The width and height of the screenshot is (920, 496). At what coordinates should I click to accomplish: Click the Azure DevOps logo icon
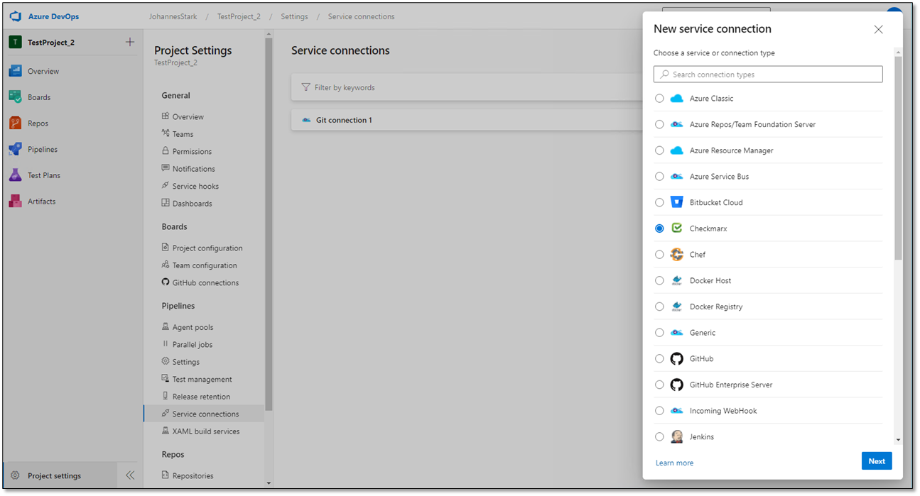tap(16, 16)
